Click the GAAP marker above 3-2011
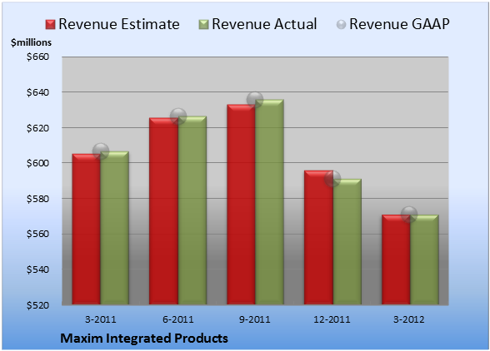Screen dimensions: 490x351 [x=101, y=151]
